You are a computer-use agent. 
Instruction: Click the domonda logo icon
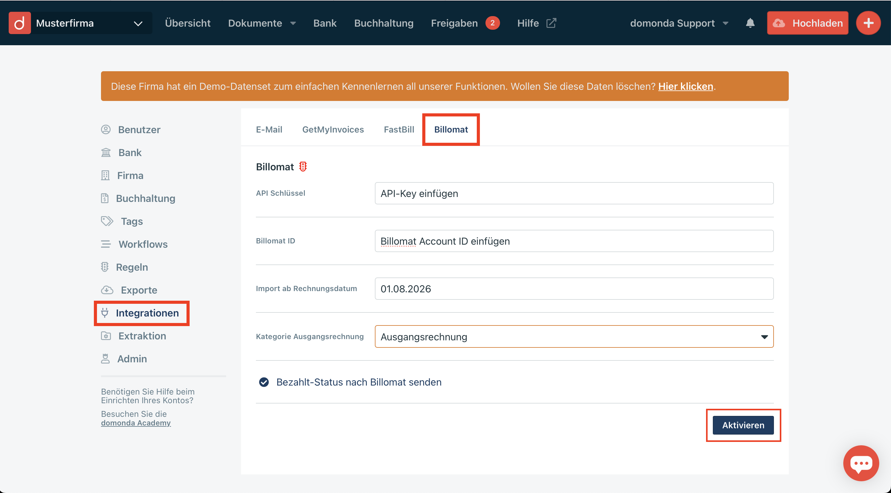point(20,23)
